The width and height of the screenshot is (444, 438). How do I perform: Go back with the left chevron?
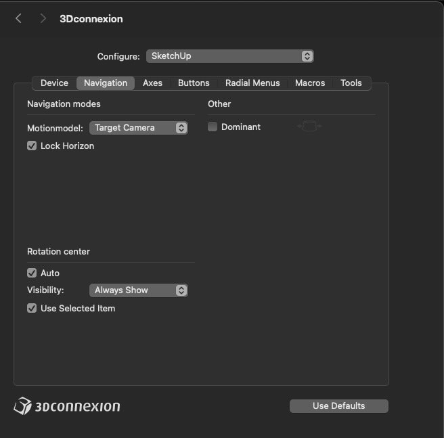(x=19, y=19)
